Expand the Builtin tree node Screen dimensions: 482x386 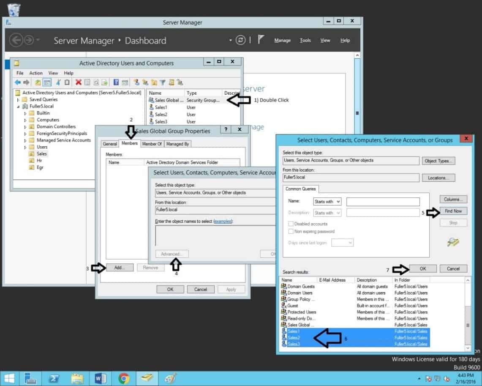25,113
